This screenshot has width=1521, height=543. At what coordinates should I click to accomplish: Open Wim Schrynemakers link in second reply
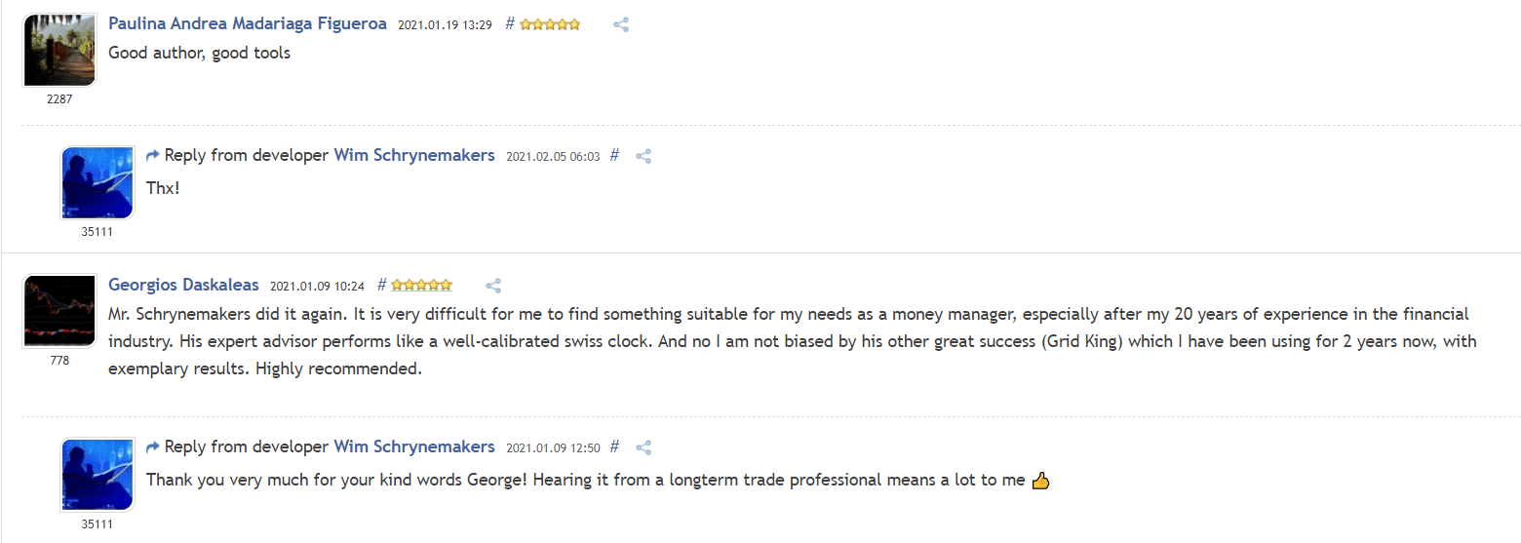414,446
